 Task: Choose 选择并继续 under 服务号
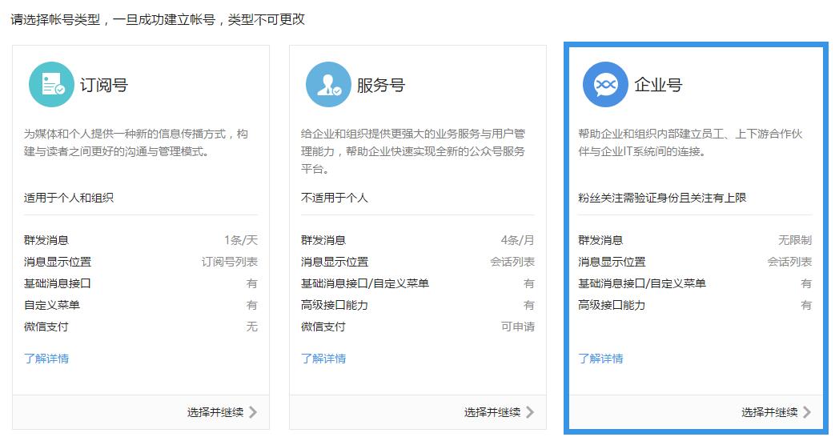[x=493, y=412]
